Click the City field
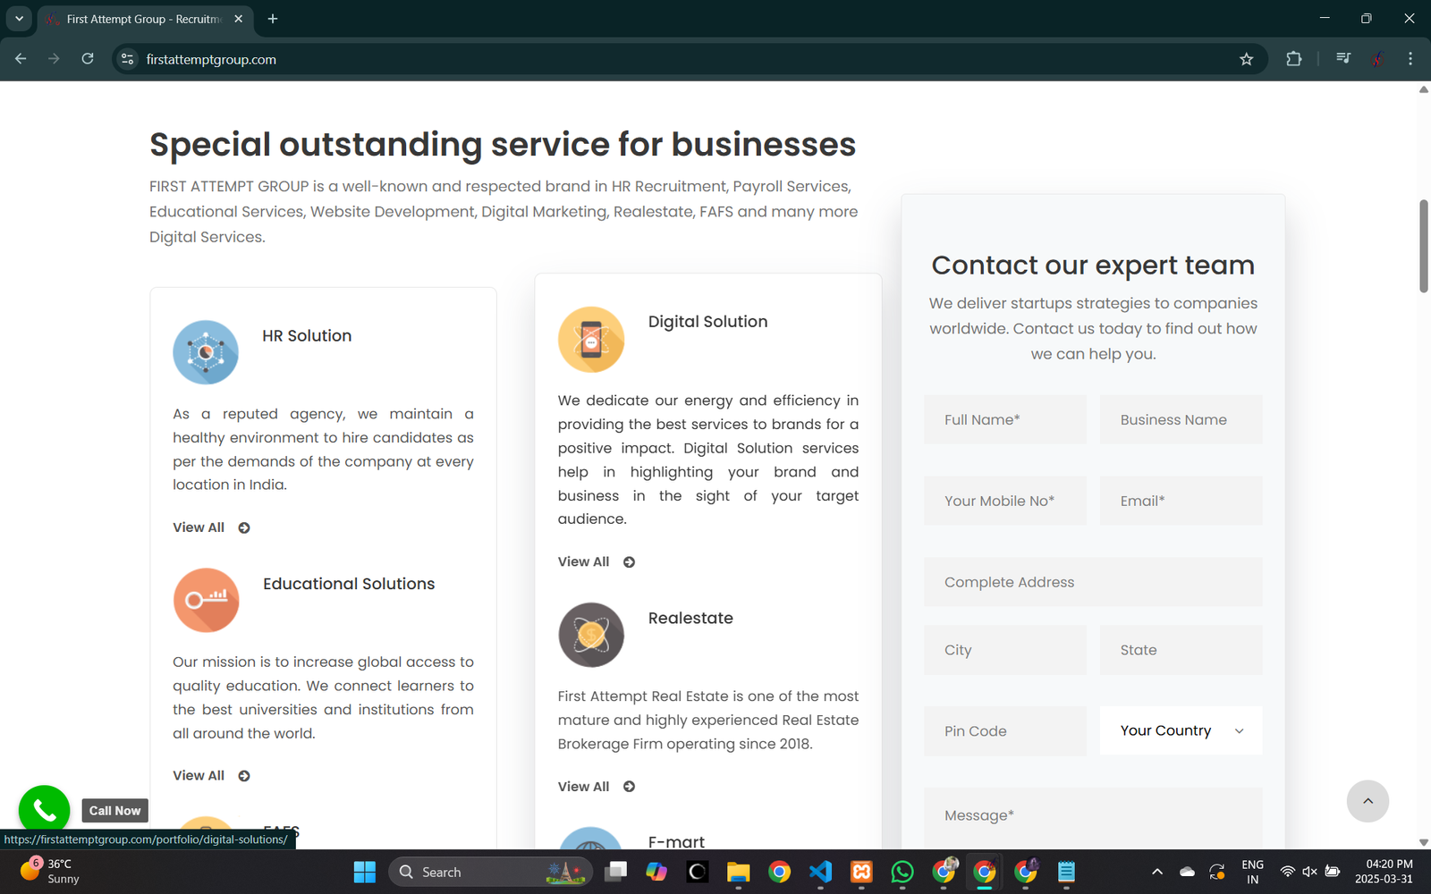Image resolution: width=1431 pixels, height=894 pixels. [1005, 650]
